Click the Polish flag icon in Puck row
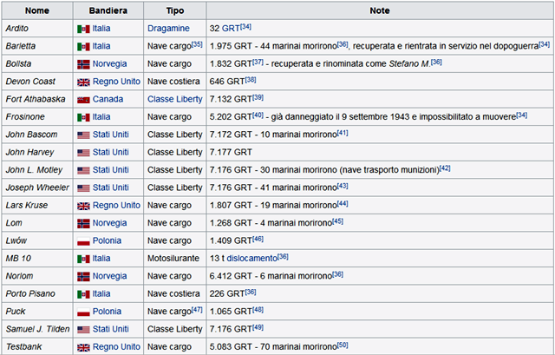This screenshot has width=555, height=355. (x=83, y=312)
